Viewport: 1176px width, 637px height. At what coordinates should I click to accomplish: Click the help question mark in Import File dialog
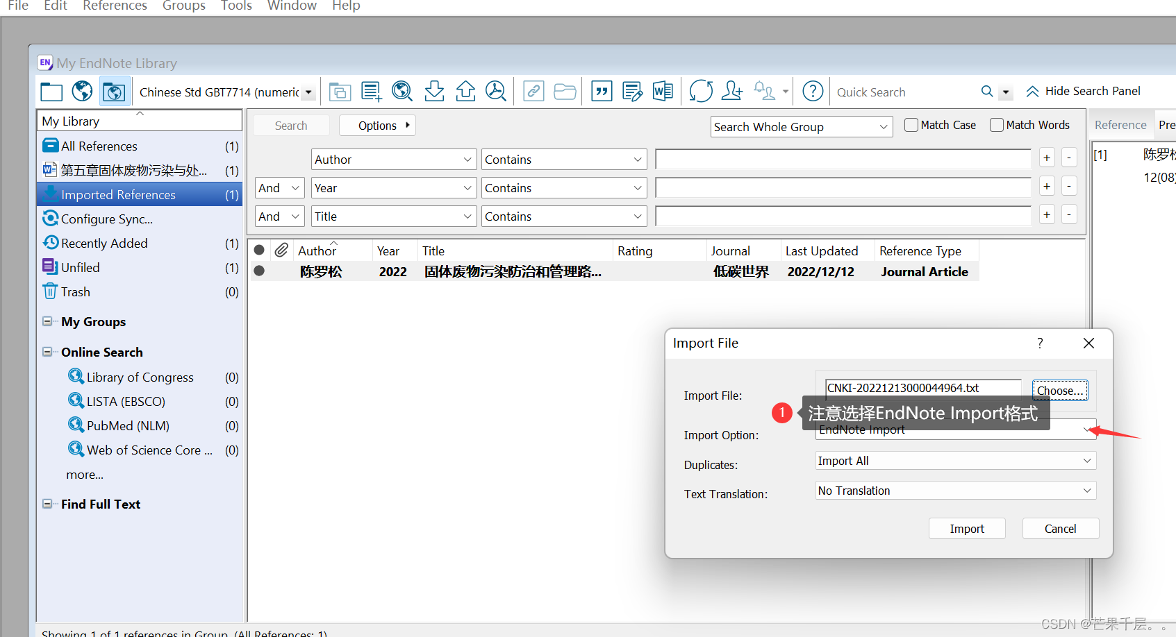1040,343
